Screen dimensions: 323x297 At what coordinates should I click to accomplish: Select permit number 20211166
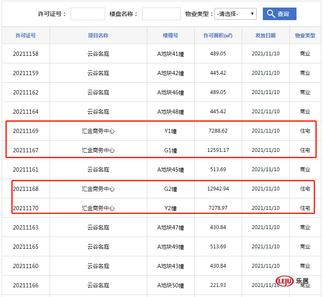point(26,285)
